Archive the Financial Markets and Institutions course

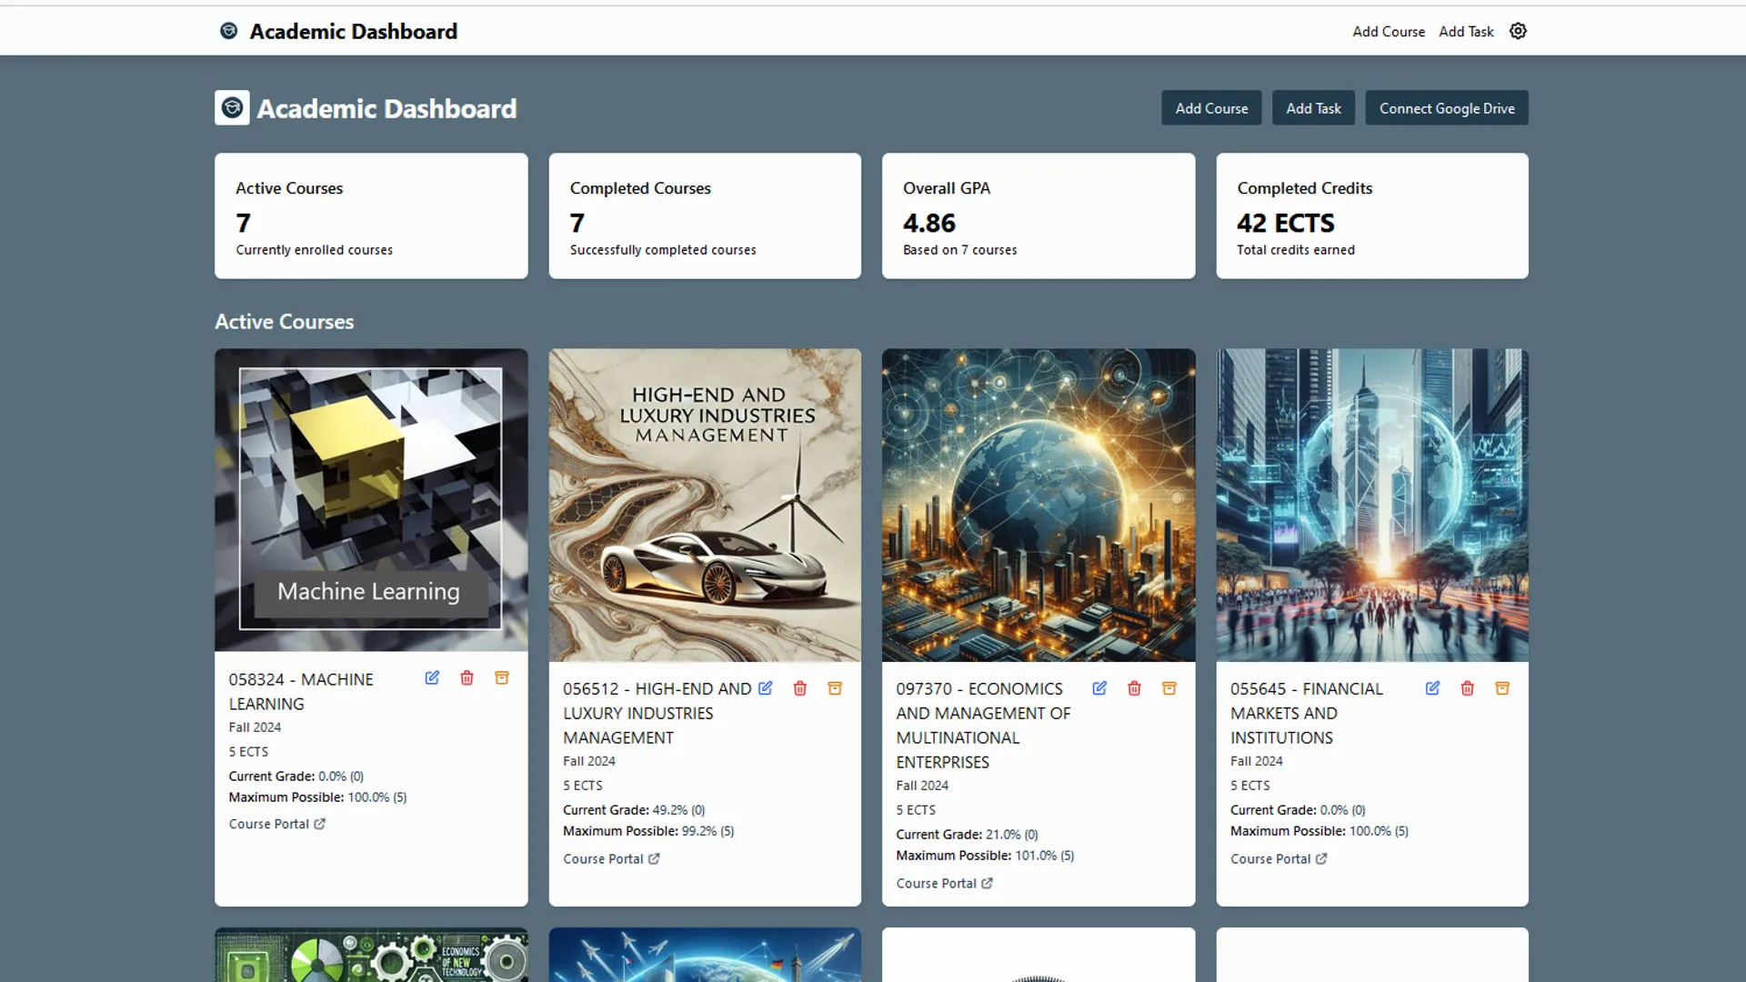click(1502, 688)
